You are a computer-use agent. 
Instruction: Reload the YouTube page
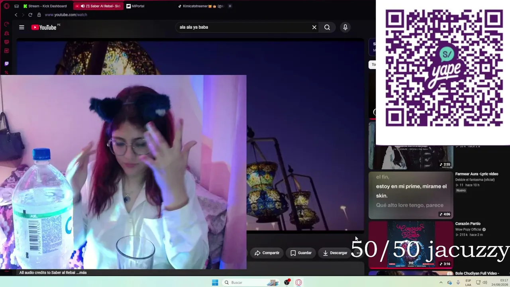tap(30, 15)
